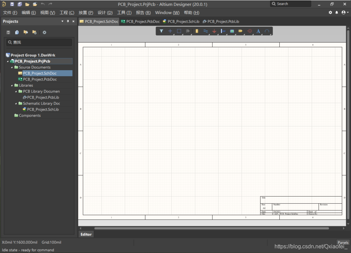Image resolution: width=351 pixels, height=253 pixels.
Task: Open the Projects panel settings gear
Action: pos(44,32)
